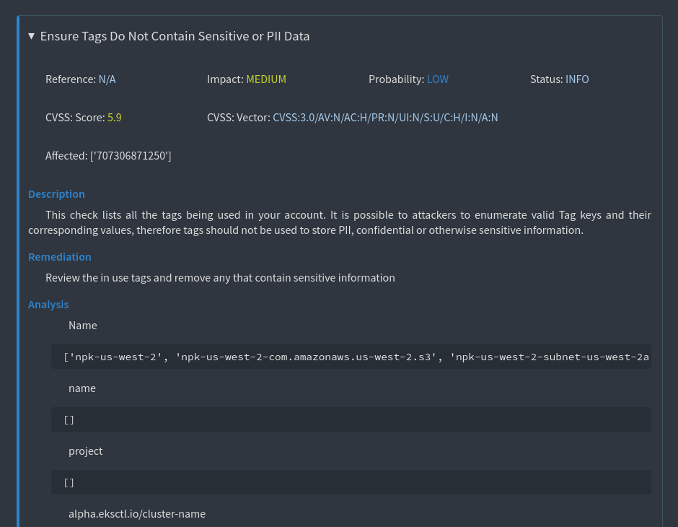This screenshot has width=678, height=527.
Task: Select the MEDIUM impact value
Action: click(x=266, y=79)
